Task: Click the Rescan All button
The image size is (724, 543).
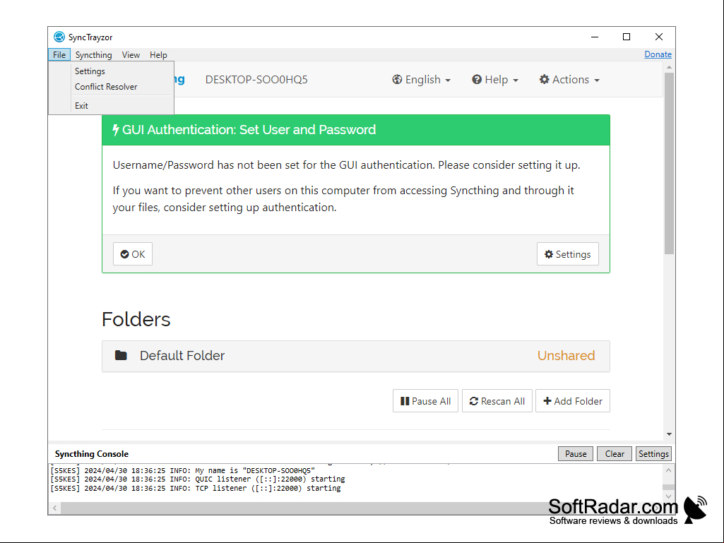Action: tap(497, 401)
